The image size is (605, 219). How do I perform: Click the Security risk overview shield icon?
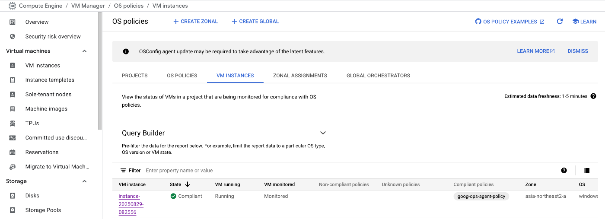(13, 37)
